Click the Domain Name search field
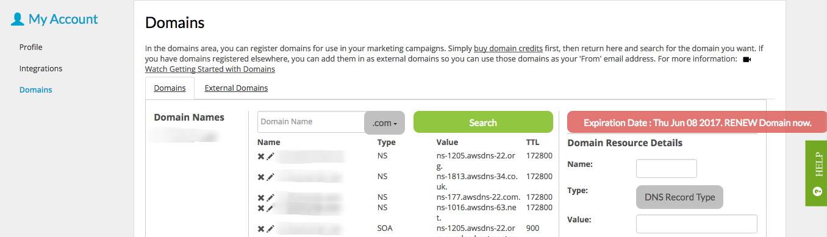Screen dimensions: 827x237 coord(311,122)
